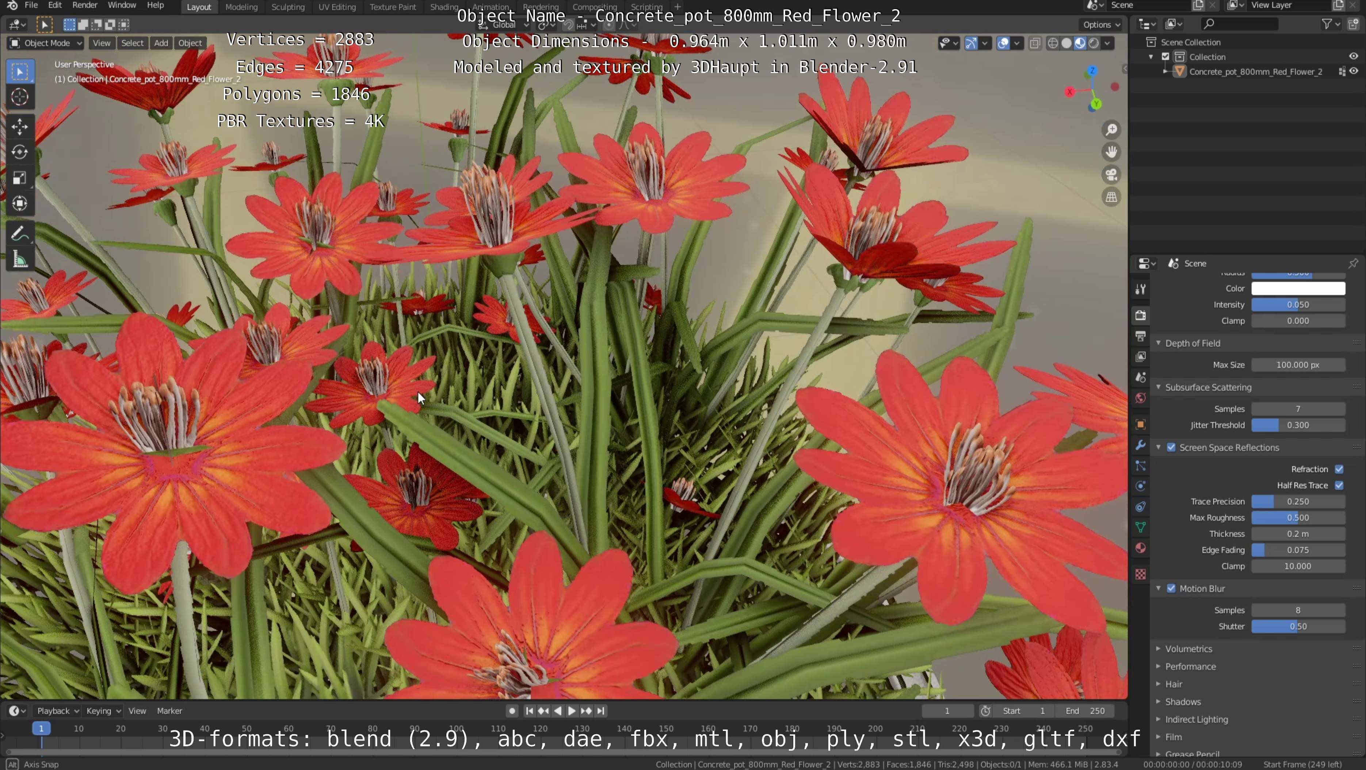Viewport: 1366px width, 770px height.
Task: Toggle X-Ray display mode
Action: coord(1035,43)
